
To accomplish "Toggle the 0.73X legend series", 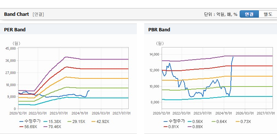I will pos(243,121).
